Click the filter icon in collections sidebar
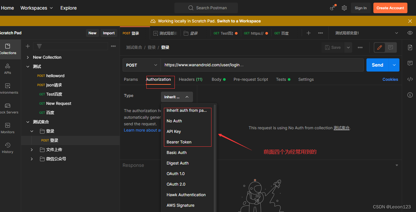The image size is (416, 212). pyautogui.click(x=39, y=46)
